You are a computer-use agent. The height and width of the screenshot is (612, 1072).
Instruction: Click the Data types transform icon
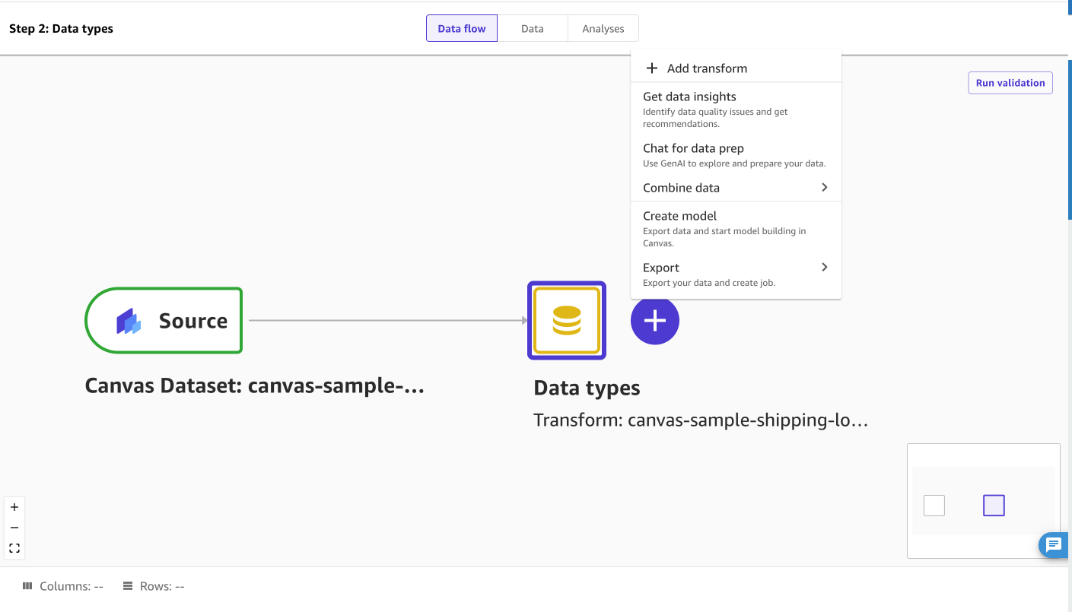click(566, 320)
